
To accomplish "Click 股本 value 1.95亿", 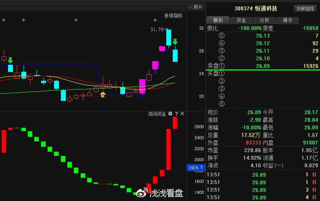I will 310,150.
